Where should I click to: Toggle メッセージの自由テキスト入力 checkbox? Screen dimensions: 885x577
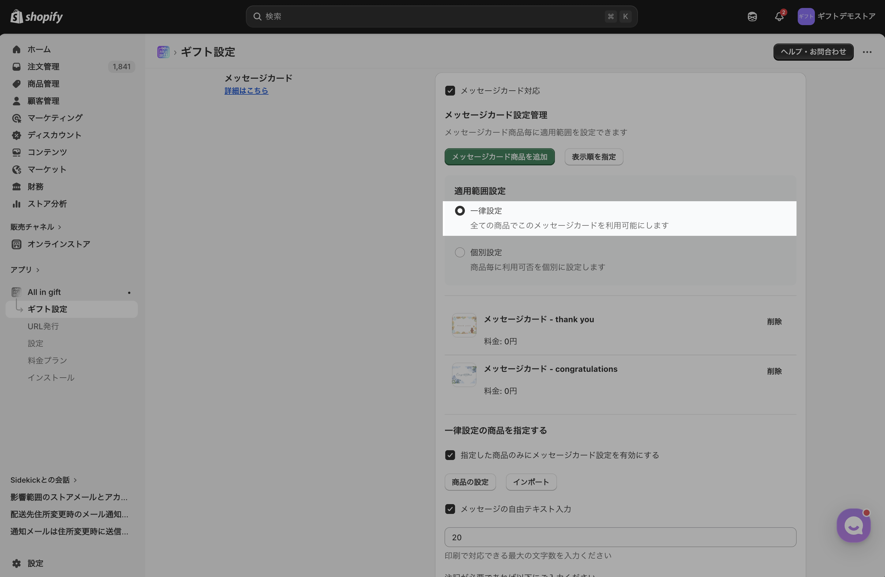(450, 509)
